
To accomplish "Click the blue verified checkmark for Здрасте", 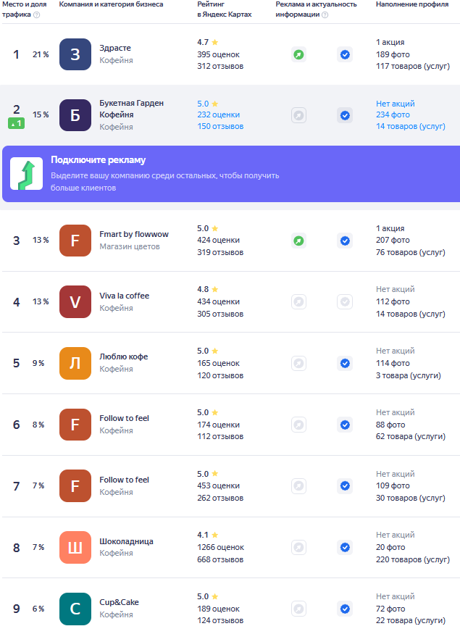I will [345, 54].
